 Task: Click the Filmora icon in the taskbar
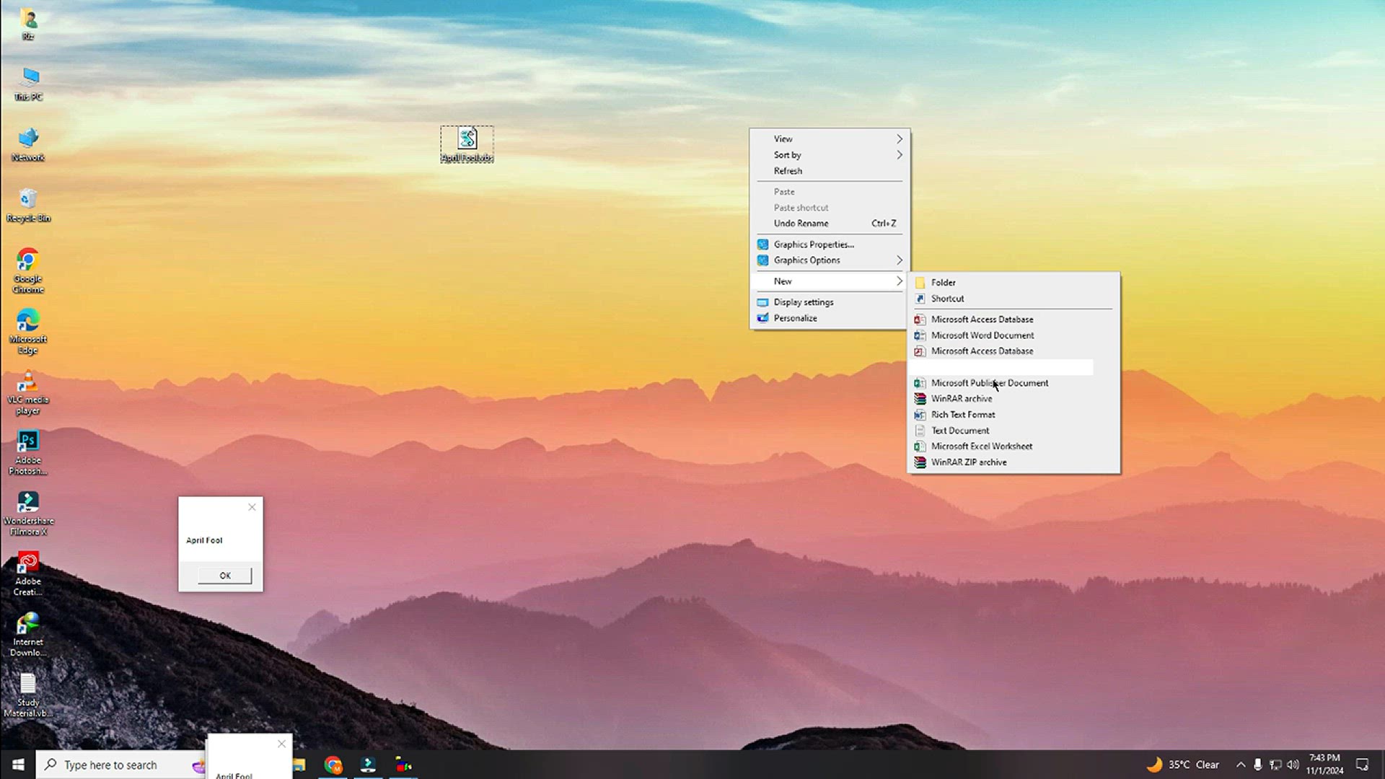coord(368,765)
